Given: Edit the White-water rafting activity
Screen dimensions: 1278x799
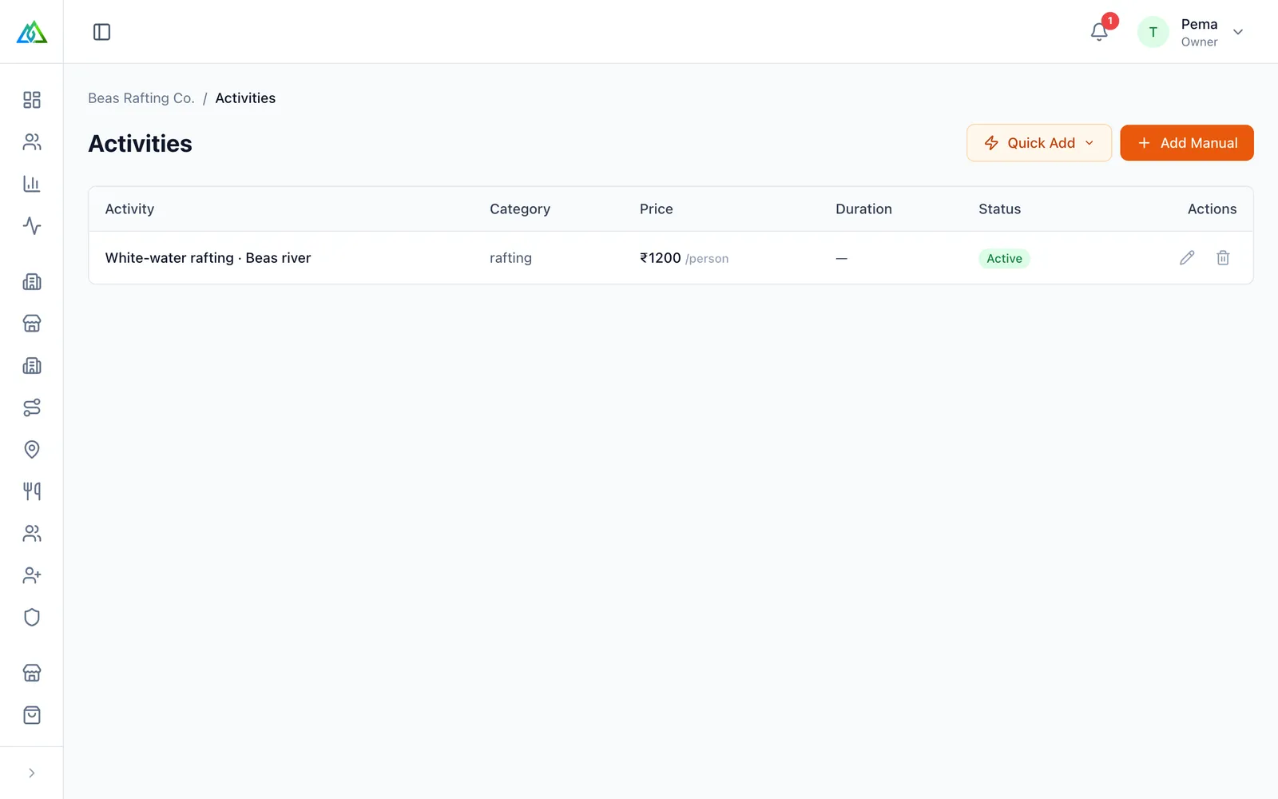Looking at the screenshot, I should 1187,257.
